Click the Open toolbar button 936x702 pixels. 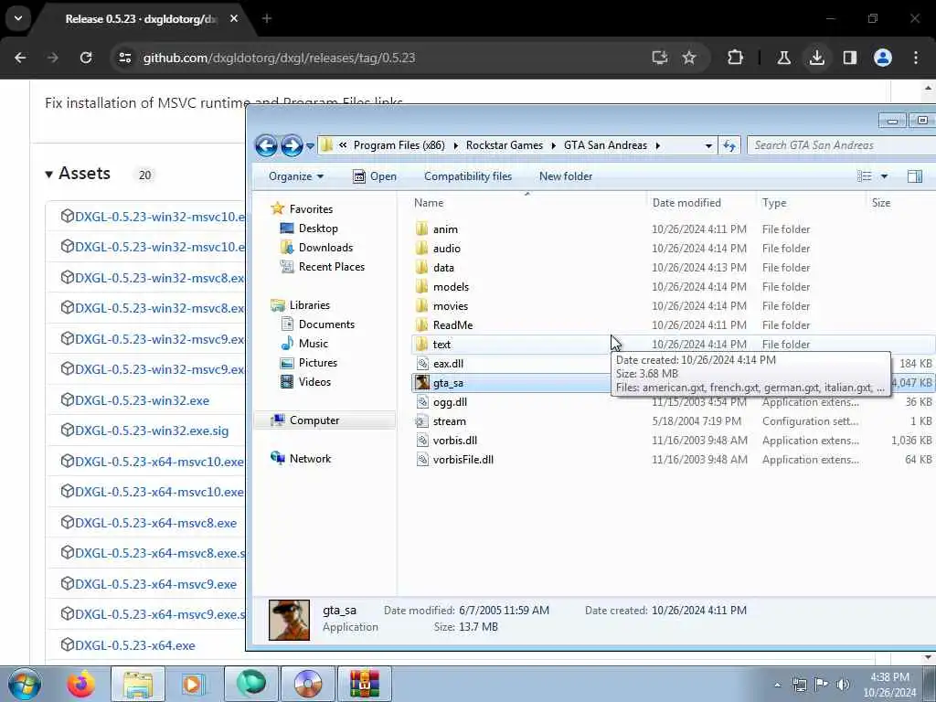pos(375,176)
